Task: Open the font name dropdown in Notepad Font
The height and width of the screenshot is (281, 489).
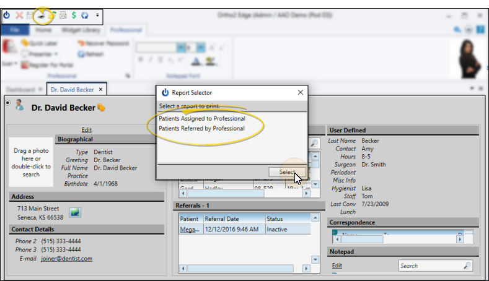Action: click(180, 46)
